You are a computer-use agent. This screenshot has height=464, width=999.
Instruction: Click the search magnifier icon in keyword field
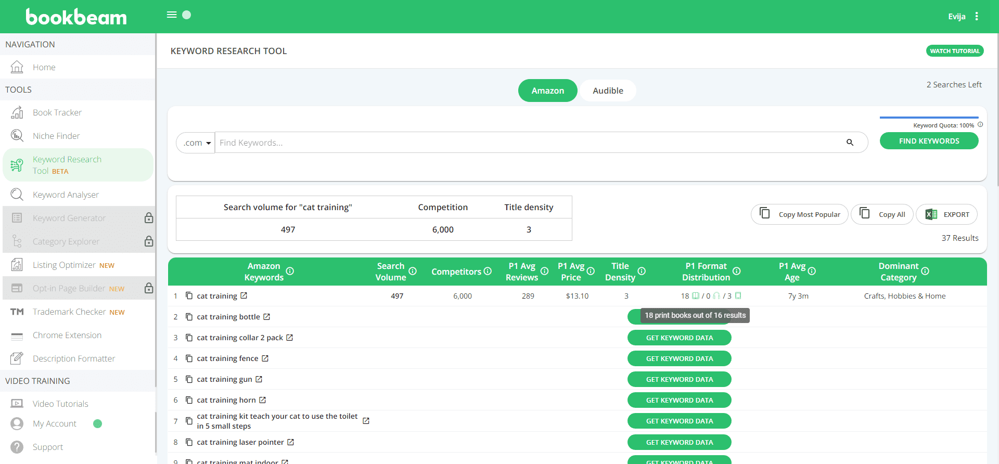click(850, 143)
